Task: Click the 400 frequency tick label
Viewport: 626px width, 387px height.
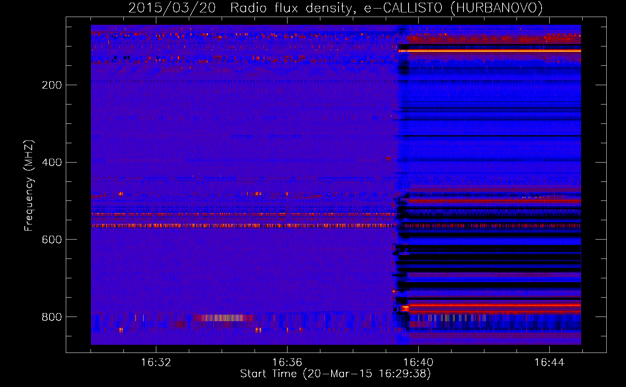Action: [x=52, y=163]
